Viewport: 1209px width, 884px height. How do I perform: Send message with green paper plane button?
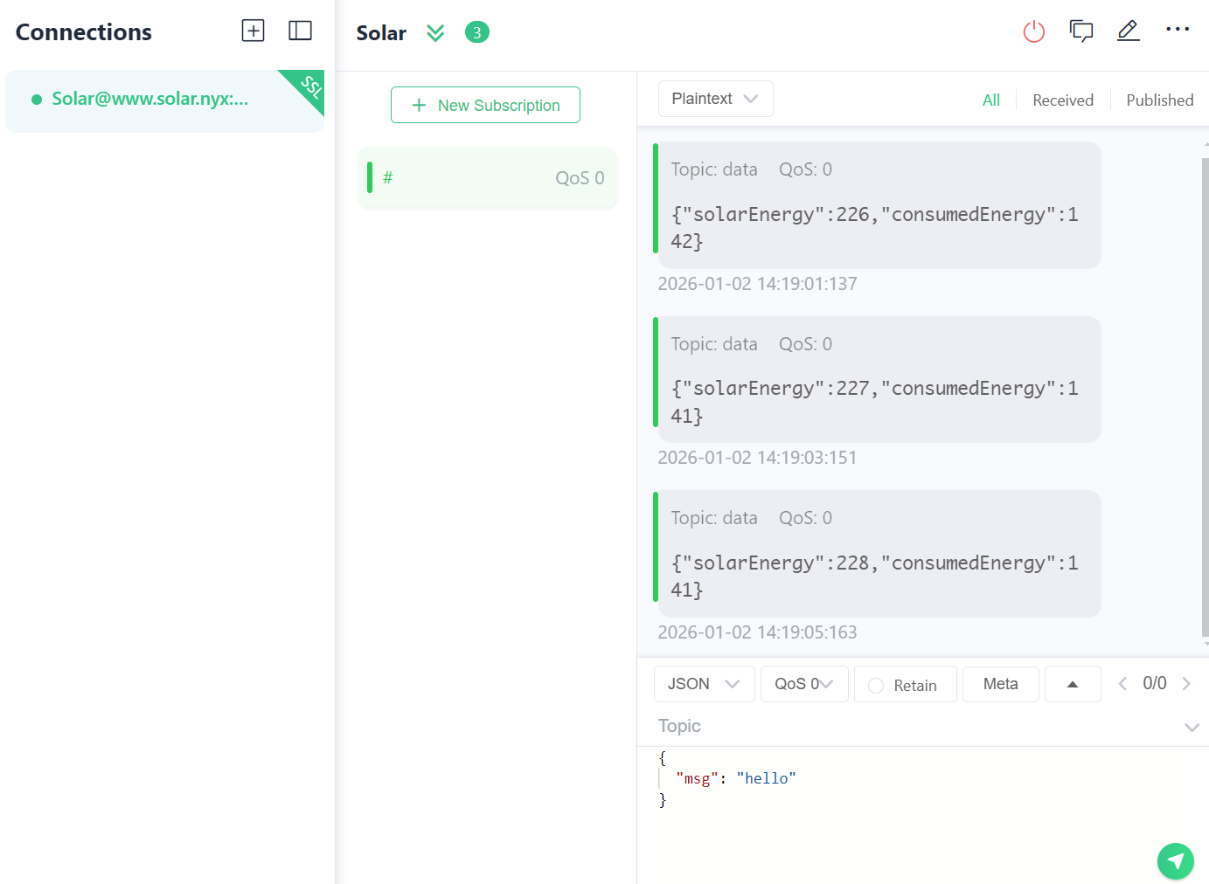[1175, 861]
